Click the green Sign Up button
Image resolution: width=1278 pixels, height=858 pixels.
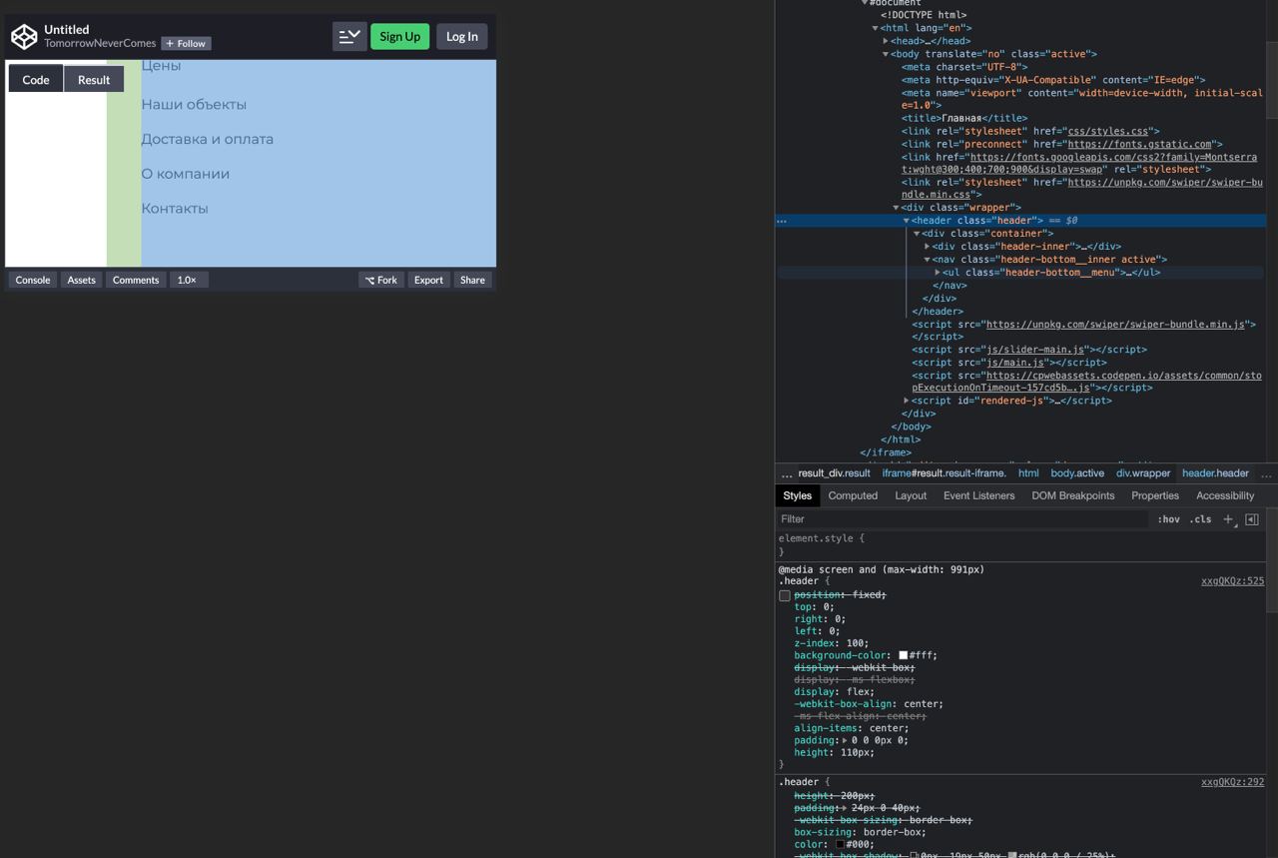(399, 36)
